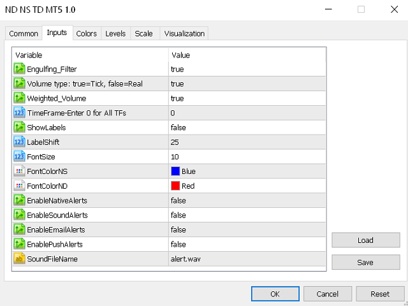
Task: Select the 'Volume type: true=Tick, false=Real' label
Action: [85, 84]
